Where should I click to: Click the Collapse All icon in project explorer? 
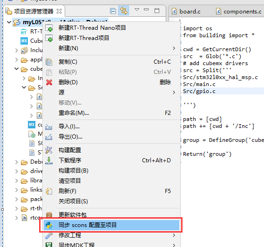click(x=113, y=11)
